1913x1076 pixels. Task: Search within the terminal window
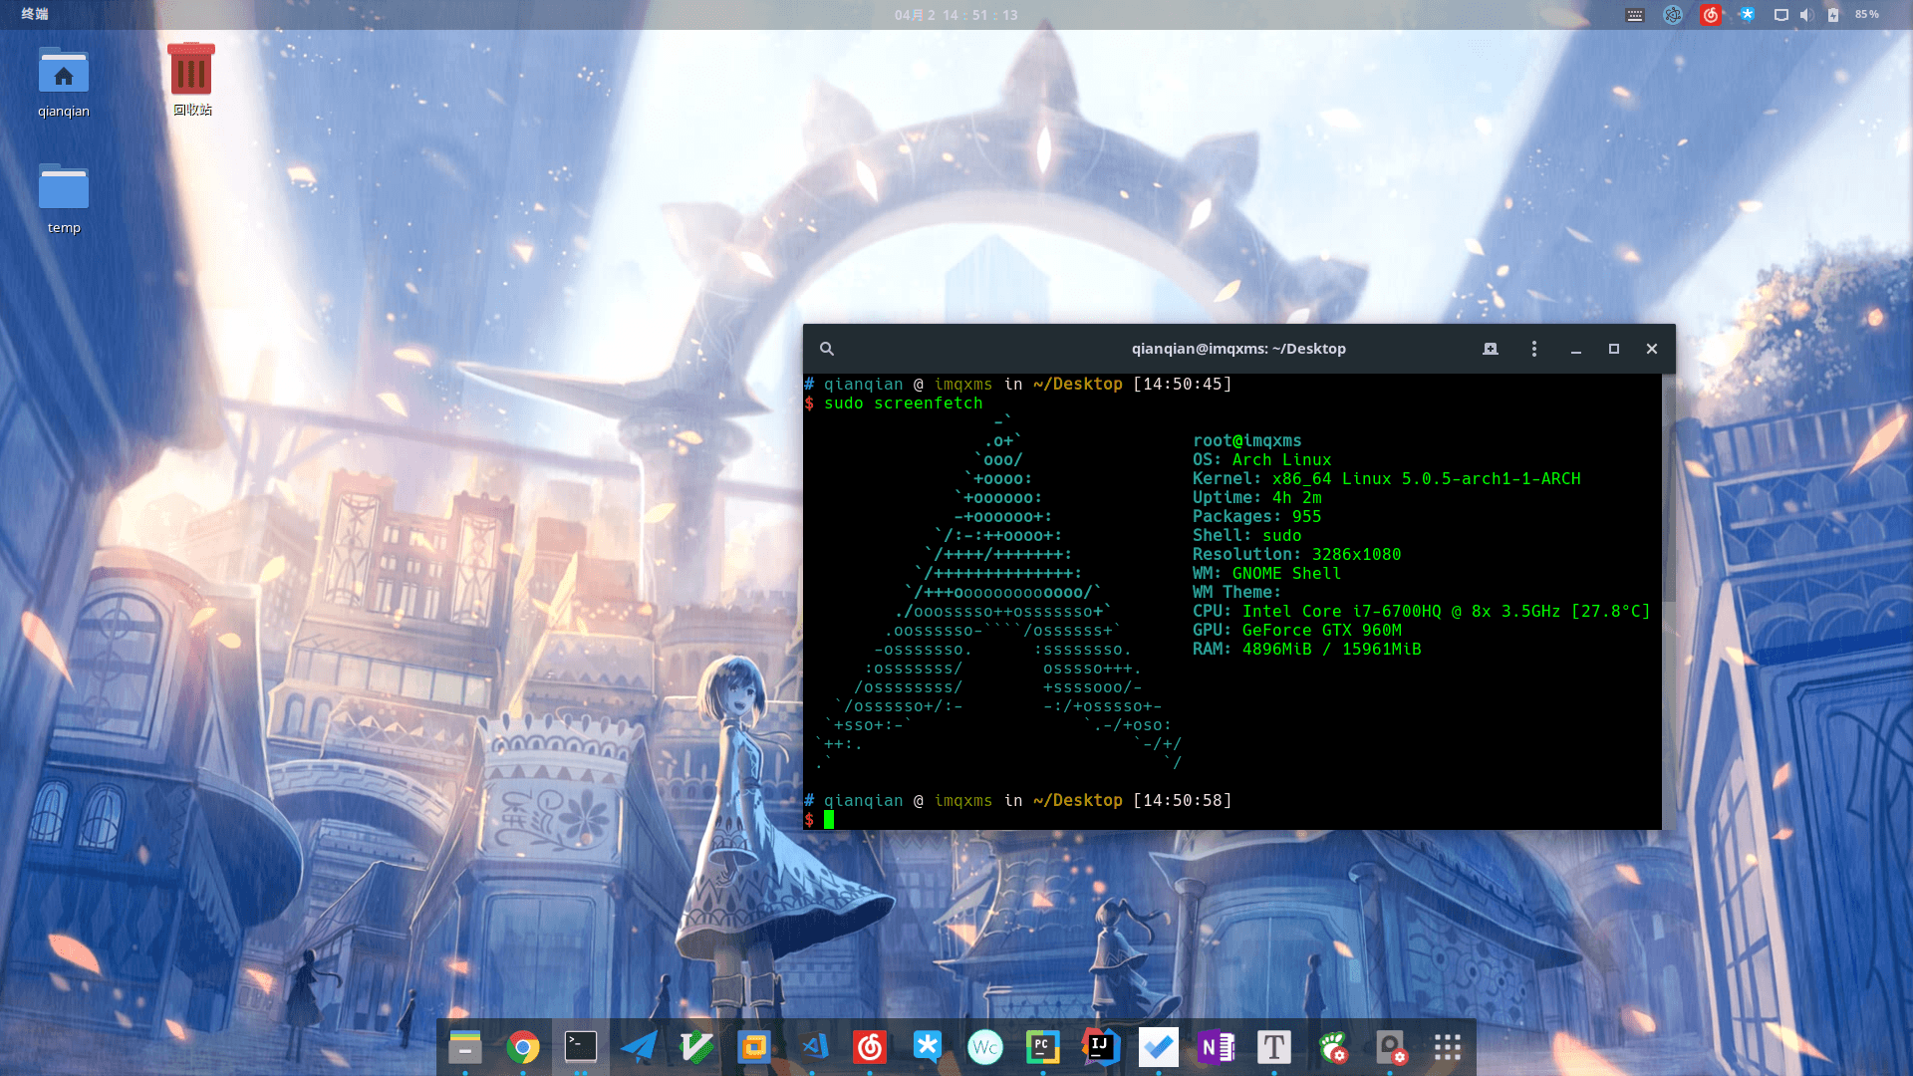pos(827,349)
